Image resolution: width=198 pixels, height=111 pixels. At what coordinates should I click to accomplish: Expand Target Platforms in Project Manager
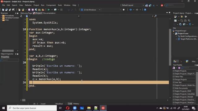point(176,39)
